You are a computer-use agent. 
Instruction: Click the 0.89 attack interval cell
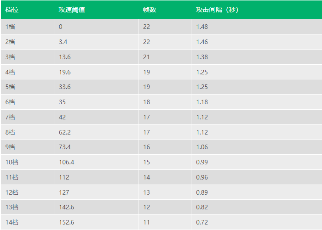pyautogui.click(x=257, y=192)
